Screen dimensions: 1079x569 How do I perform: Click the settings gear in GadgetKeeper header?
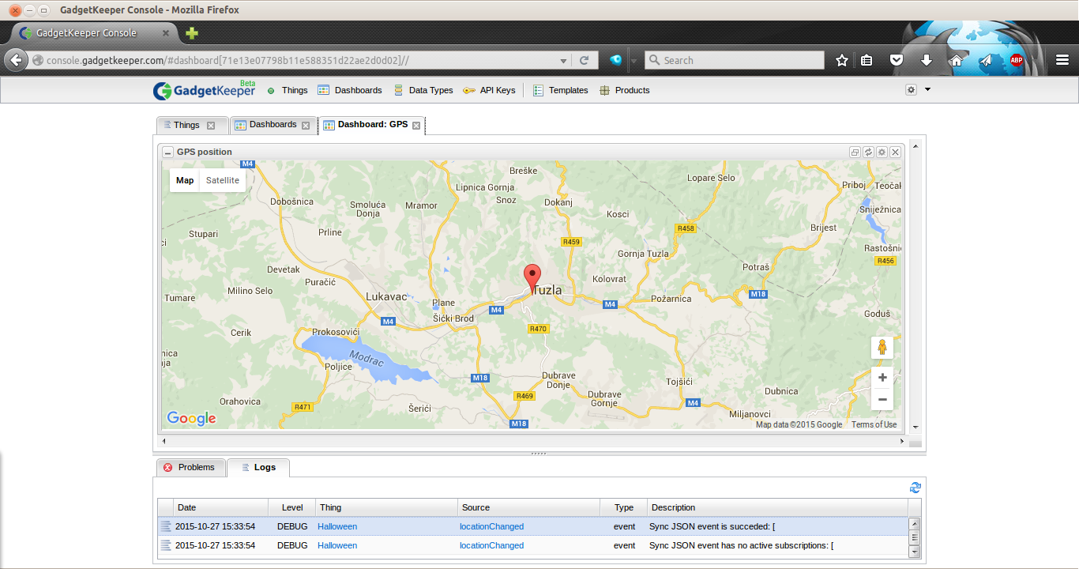911,90
